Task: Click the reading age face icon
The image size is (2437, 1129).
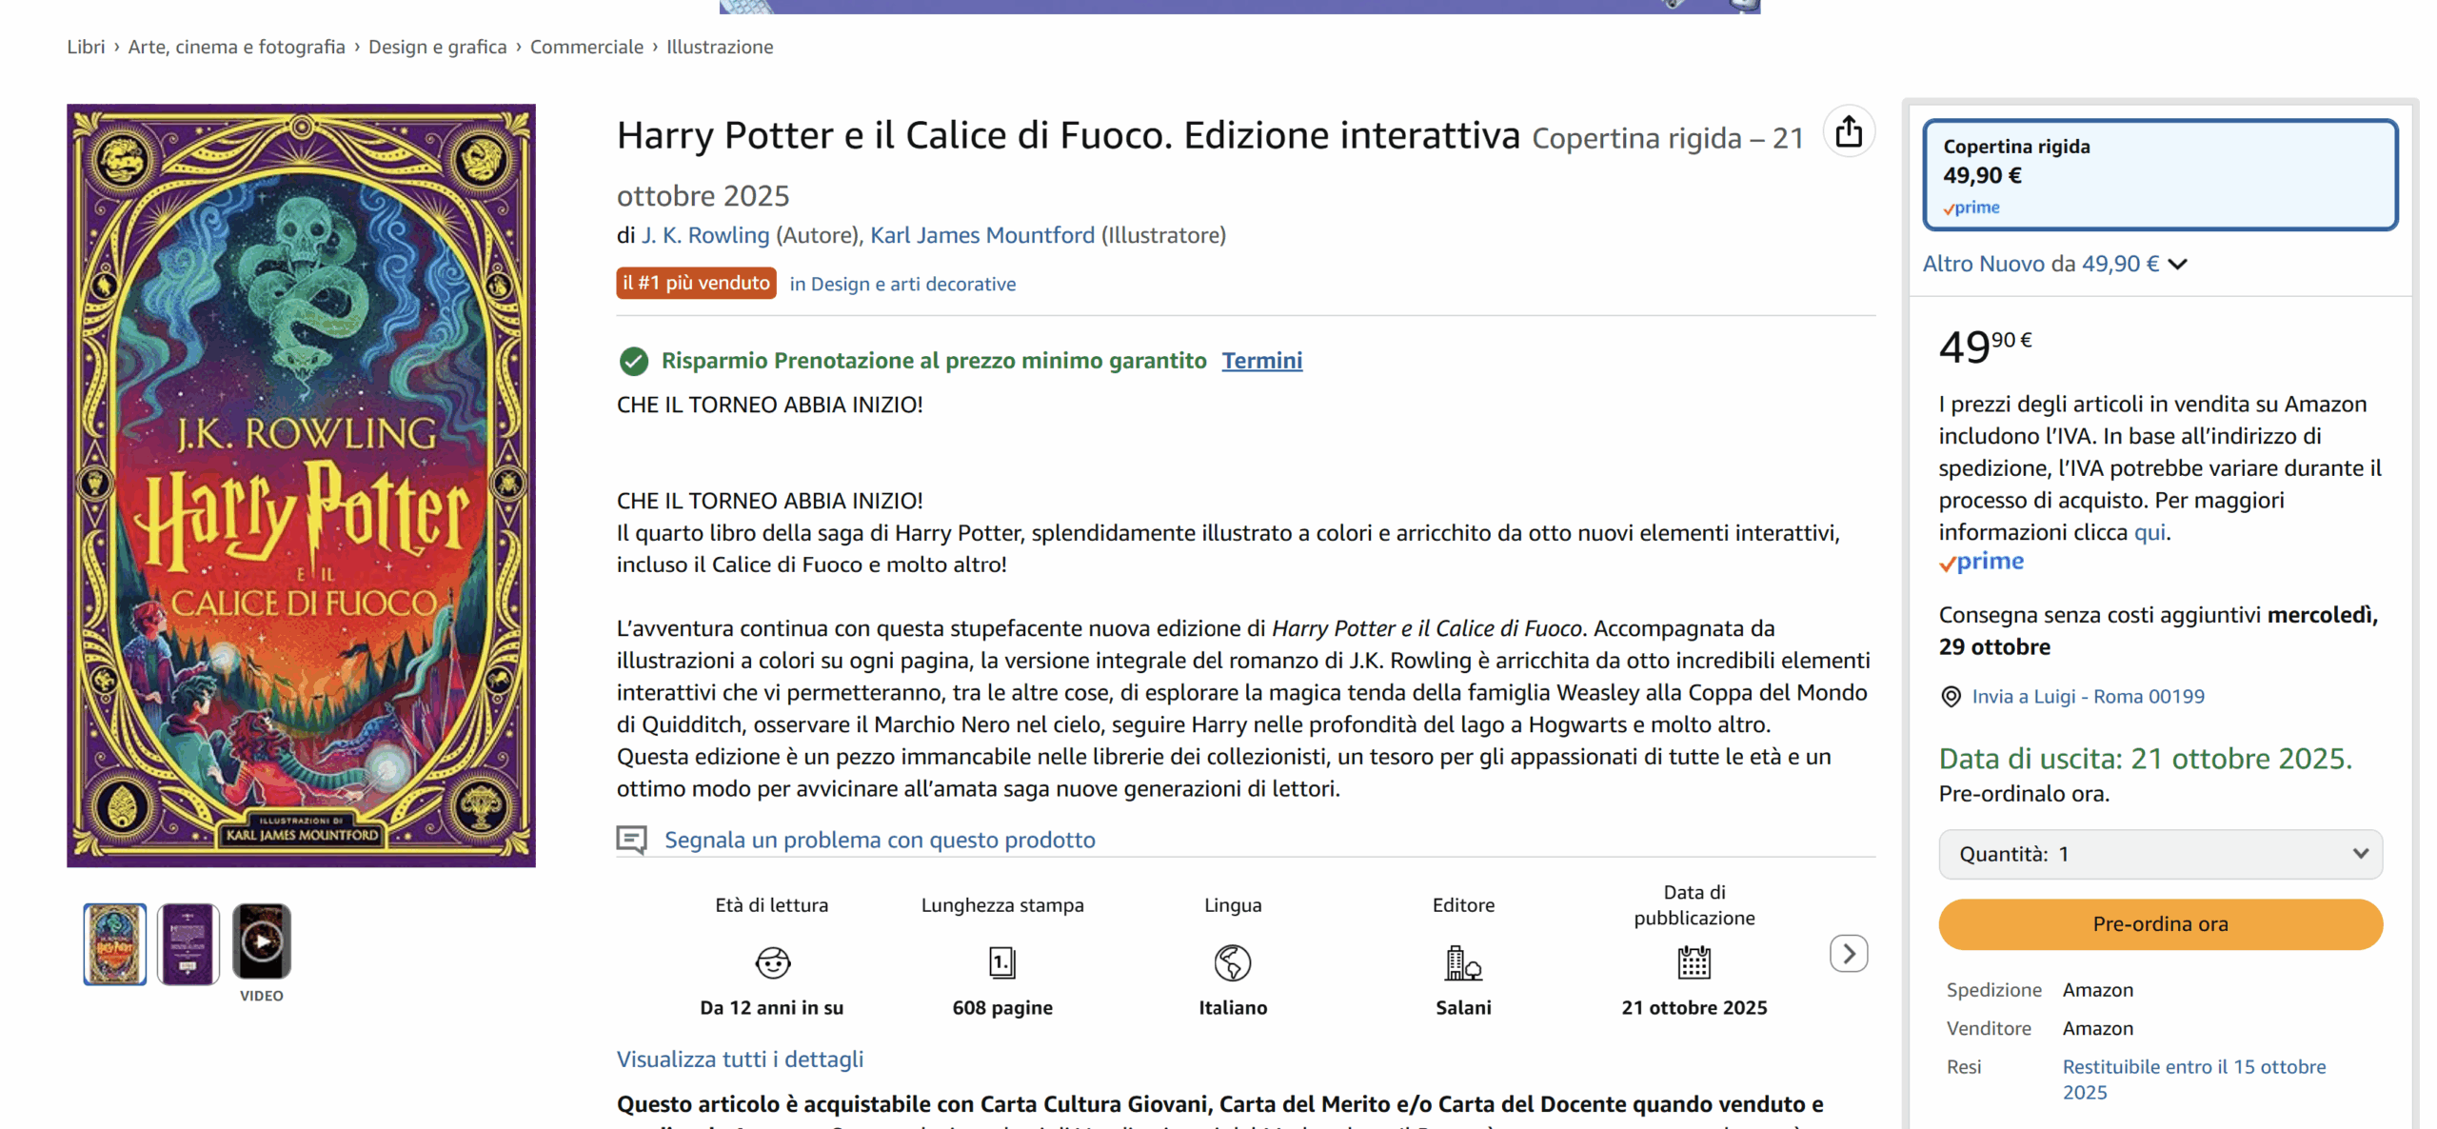Action: pos(772,962)
